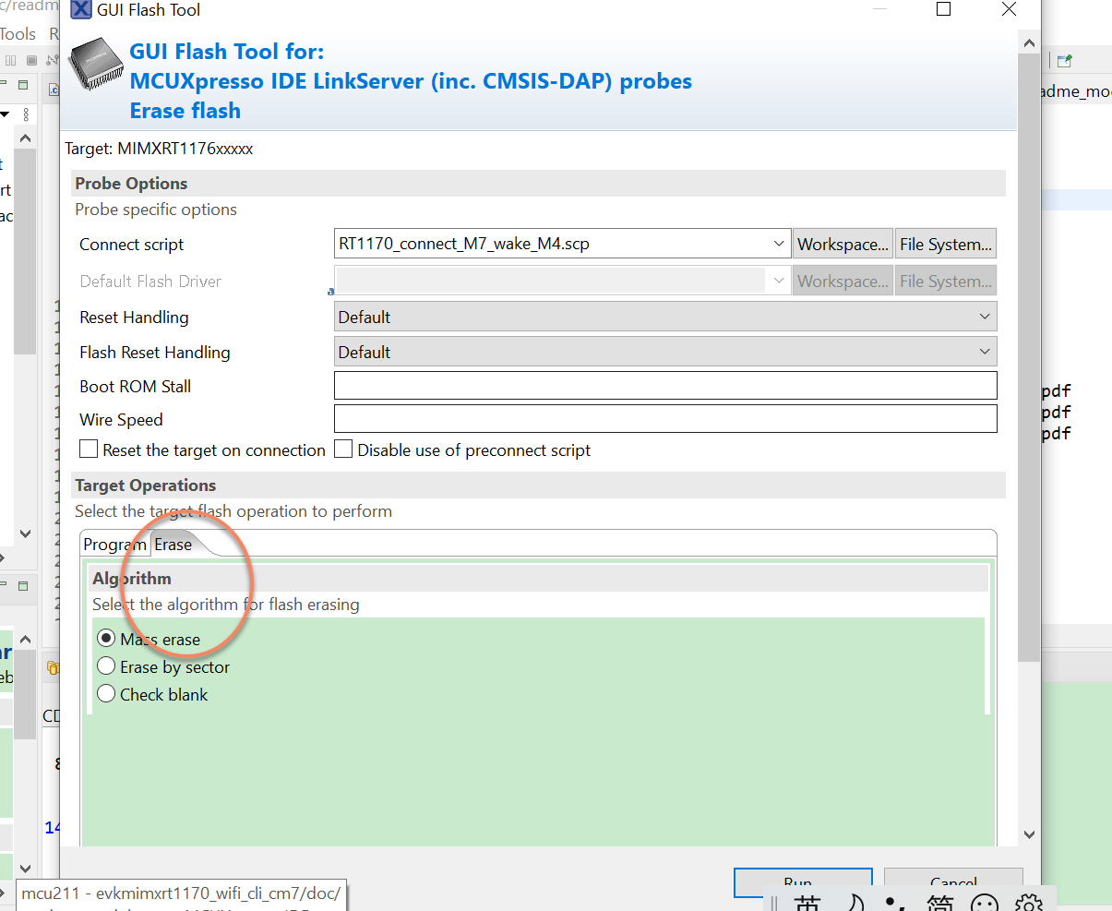Open the gear settings icon in the system tray

click(x=1030, y=902)
